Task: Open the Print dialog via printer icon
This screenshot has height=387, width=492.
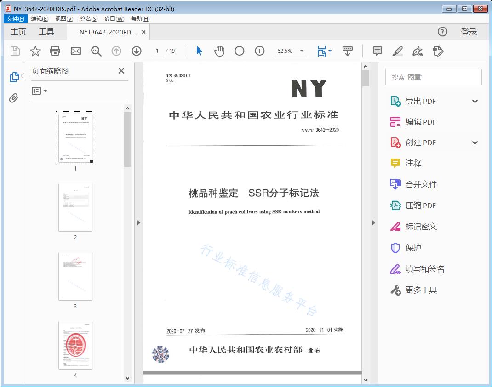Action: 55,51
